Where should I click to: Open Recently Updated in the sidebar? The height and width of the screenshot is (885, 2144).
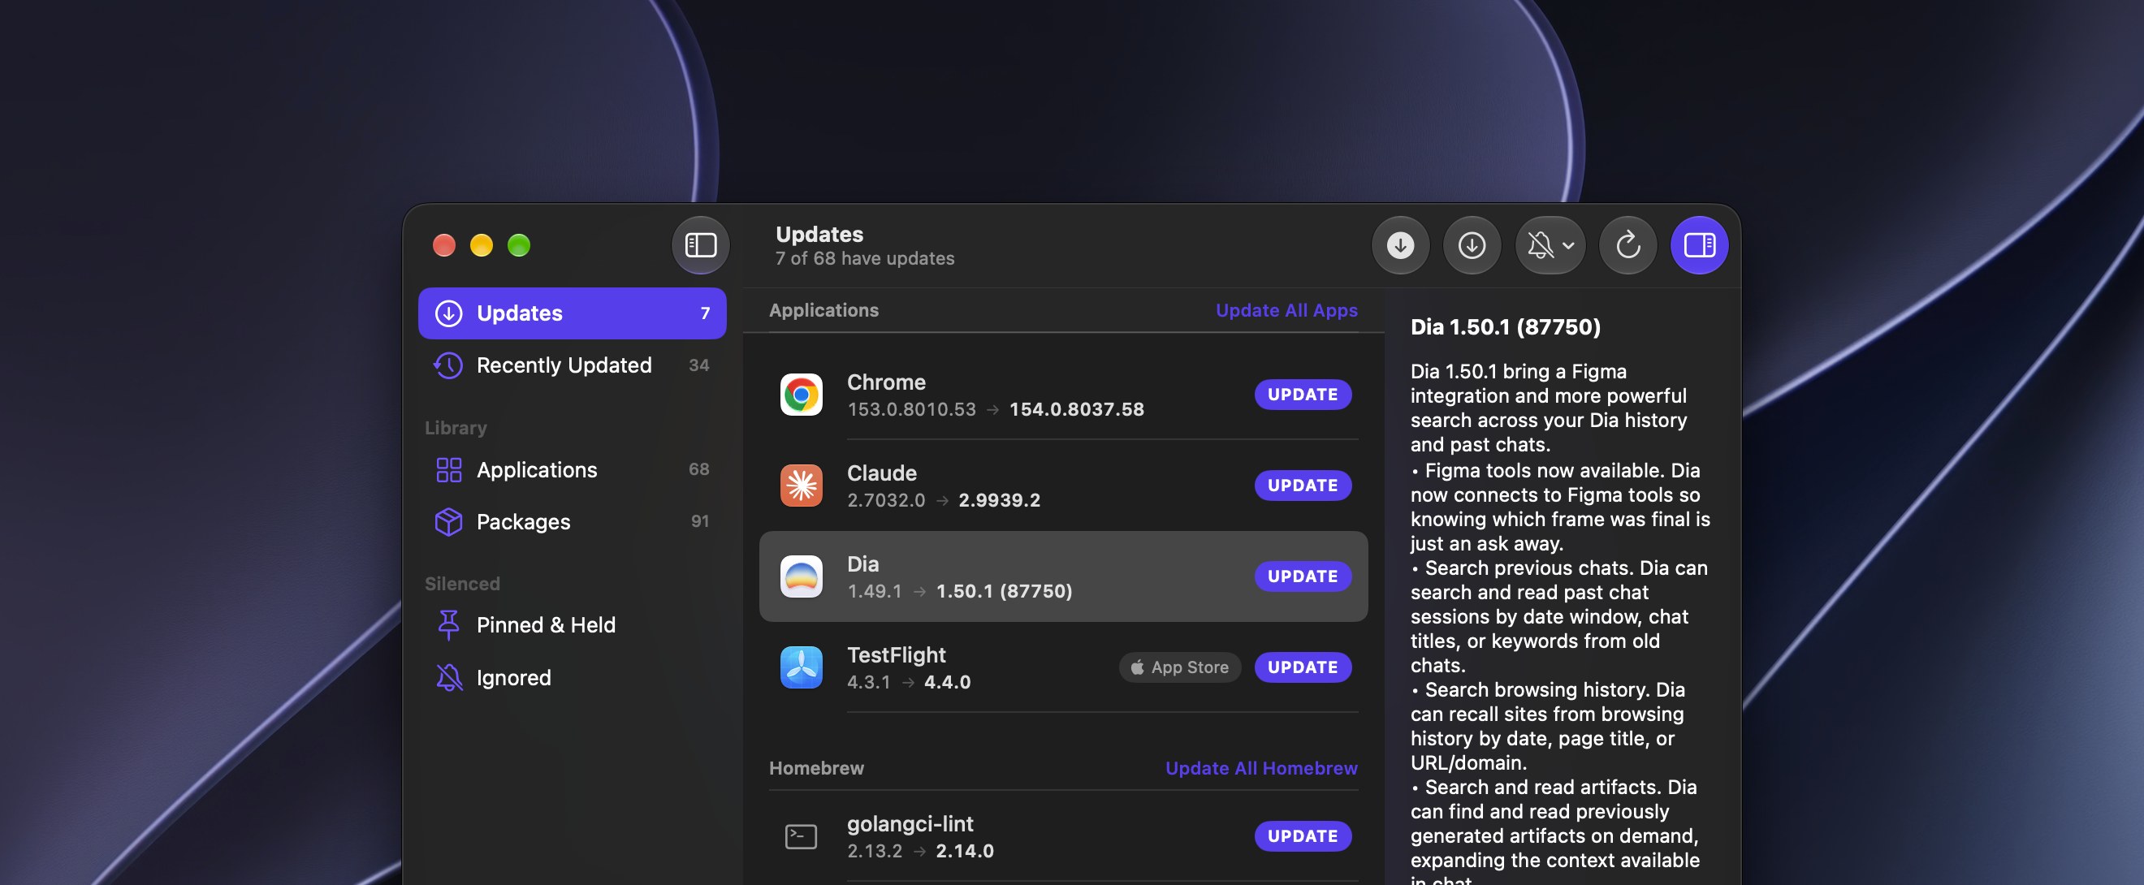click(572, 365)
